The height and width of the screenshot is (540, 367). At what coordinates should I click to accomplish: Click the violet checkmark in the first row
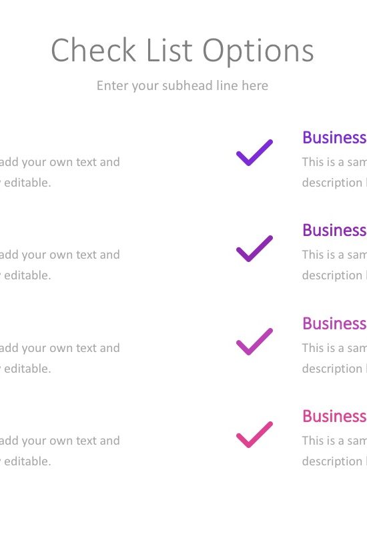tap(254, 153)
